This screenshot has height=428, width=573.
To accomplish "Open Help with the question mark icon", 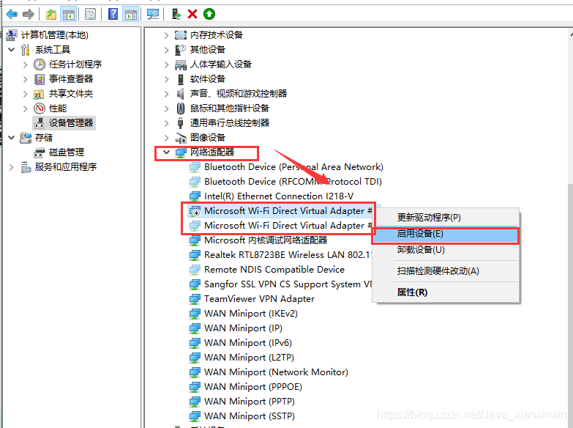I will coord(113,14).
